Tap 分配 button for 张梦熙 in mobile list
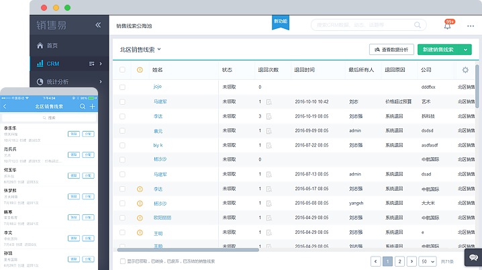The width and height of the screenshot is (482, 270). click(88, 197)
